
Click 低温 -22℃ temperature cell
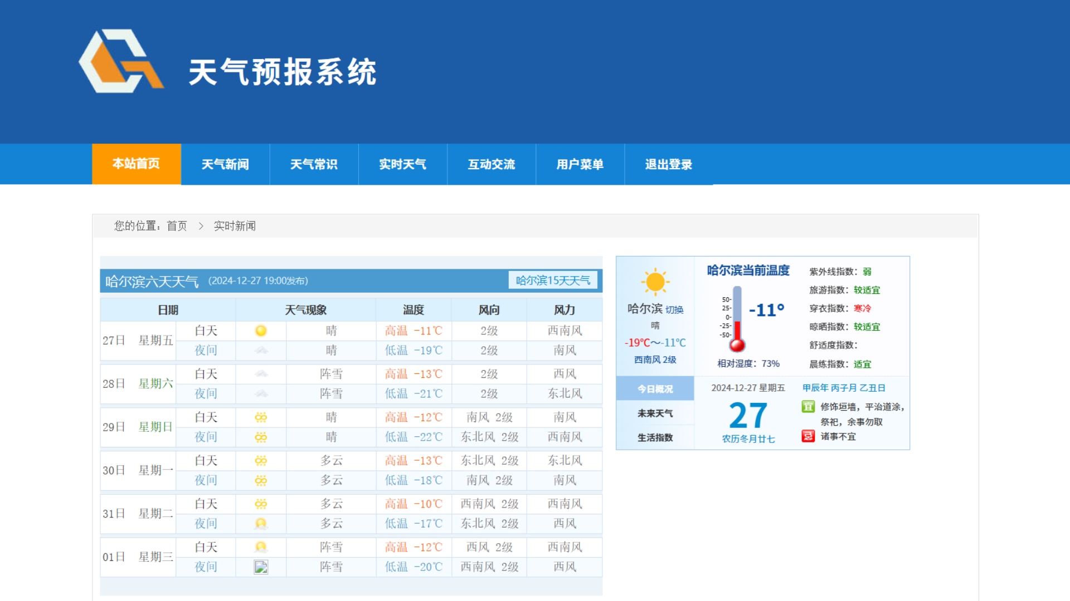414,437
